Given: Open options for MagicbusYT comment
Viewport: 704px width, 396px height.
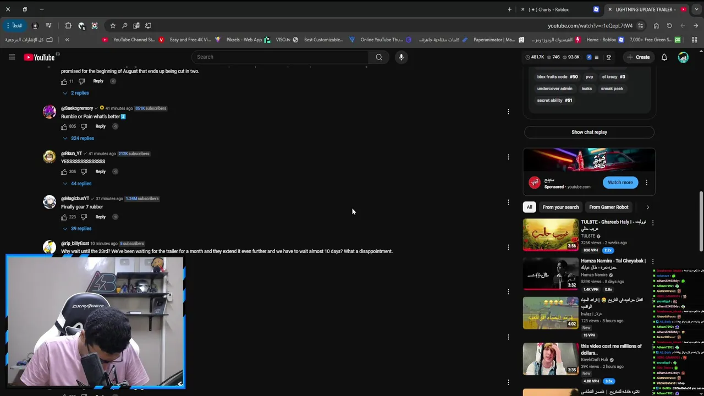Looking at the screenshot, I should 508,202.
